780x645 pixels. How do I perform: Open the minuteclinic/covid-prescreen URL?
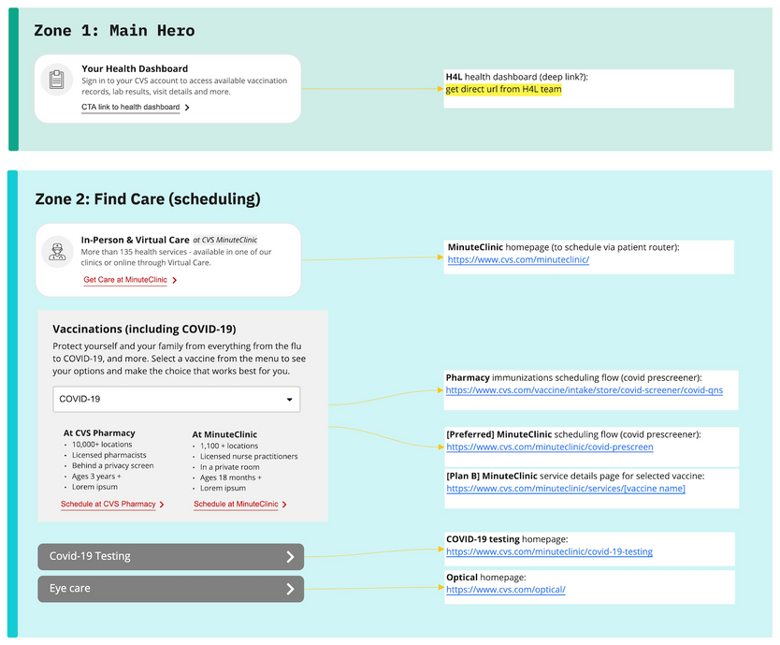pos(550,447)
